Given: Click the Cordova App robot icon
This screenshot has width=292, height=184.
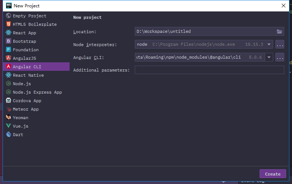Looking at the screenshot, I should [x=8, y=101].
